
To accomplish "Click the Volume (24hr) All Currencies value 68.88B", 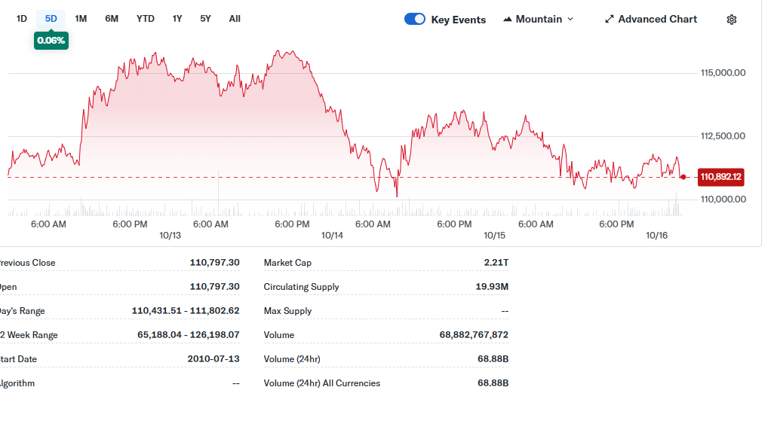I will (493, 383).
